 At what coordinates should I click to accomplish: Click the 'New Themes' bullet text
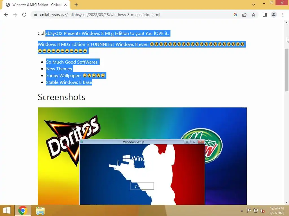[x=59, y=69]
